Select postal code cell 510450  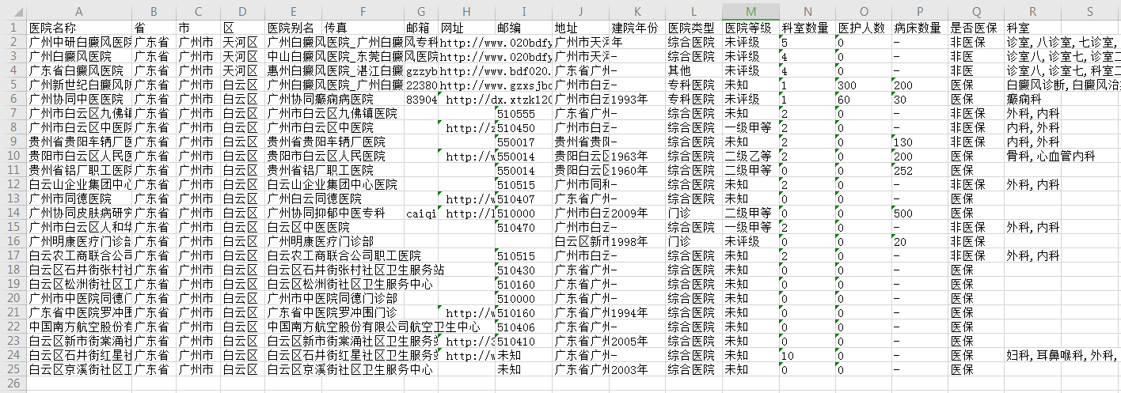click(523, 127)
